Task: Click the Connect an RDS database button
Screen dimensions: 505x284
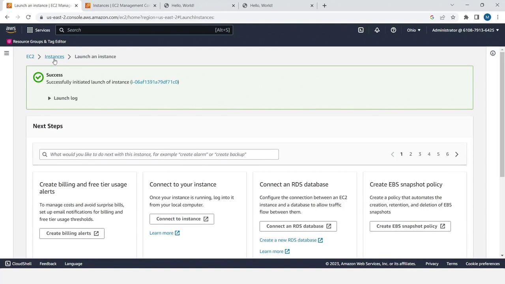Action: [298, 226]
